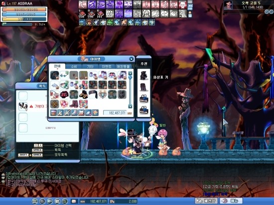Open the mail envelope in bottom bar
Viewport: 274px width, 205px height.
tap(74, 202)
